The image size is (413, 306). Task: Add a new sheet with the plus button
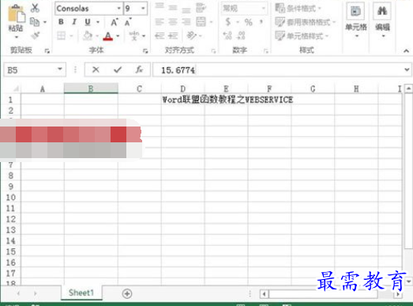[x=127, y=293]
